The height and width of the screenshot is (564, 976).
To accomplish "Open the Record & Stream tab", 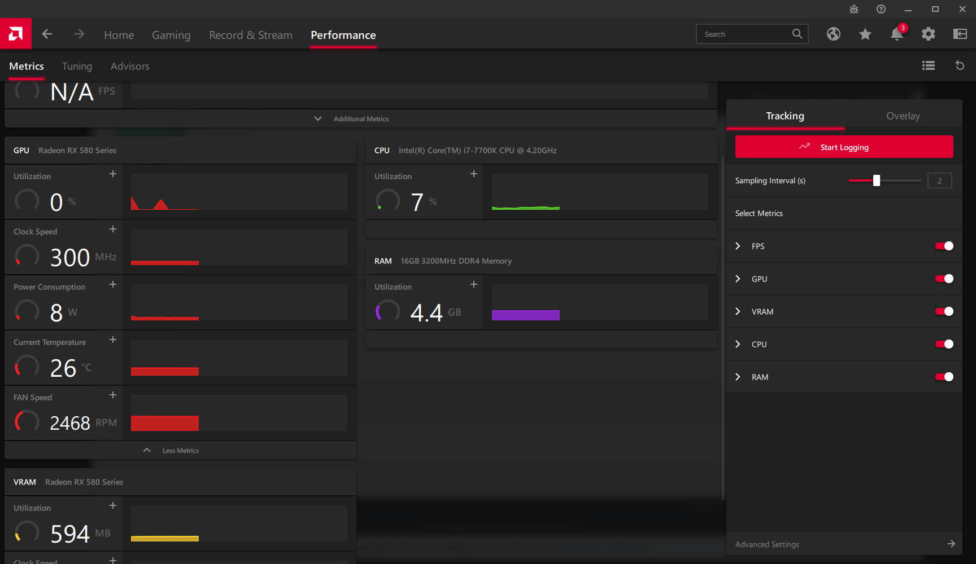I will [251, 35].
